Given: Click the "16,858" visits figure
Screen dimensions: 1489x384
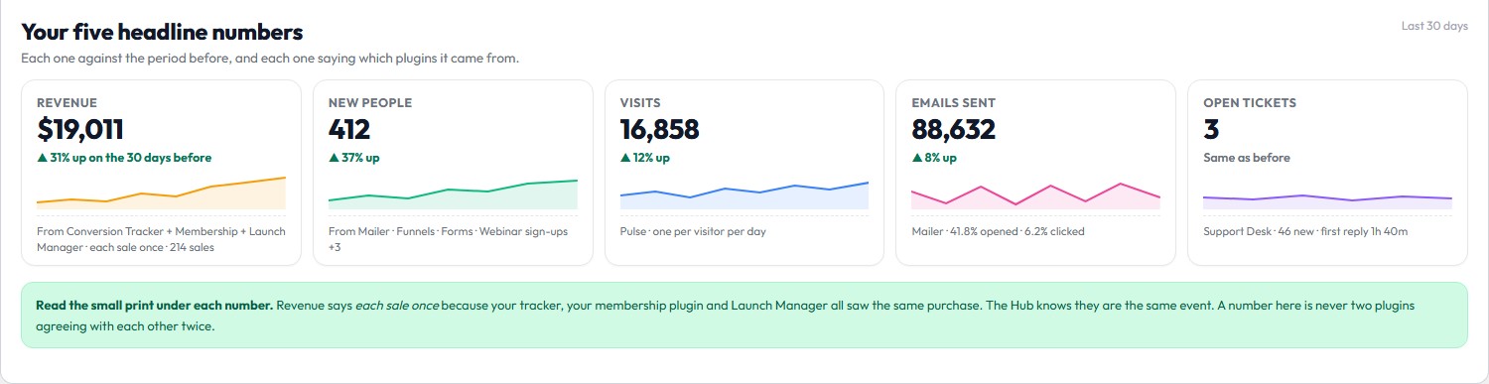Looking at the screenshot, I should pos(660,130).
